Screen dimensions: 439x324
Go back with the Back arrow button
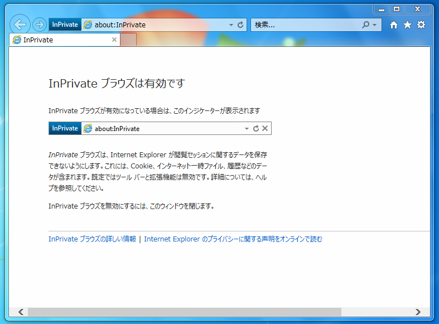coord(20,25)
